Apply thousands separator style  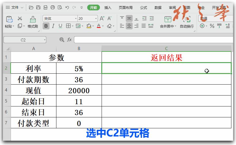tap(219, 26)
